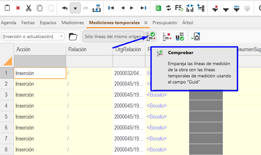Click the column width adjust icon
261x155 pixels.
(190, 8)
